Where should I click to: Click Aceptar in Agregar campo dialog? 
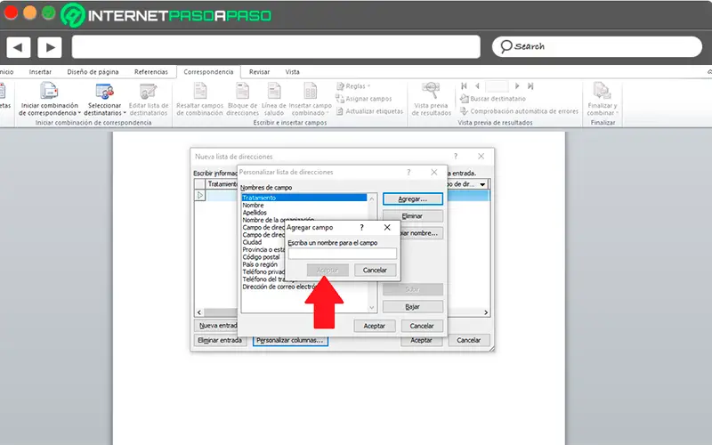click(328, 271)
